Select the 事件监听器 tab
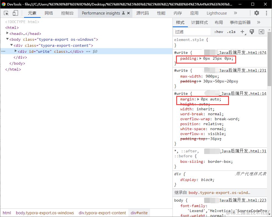The height and width of the screenshot is (217, 272). (x=240, y=23)
